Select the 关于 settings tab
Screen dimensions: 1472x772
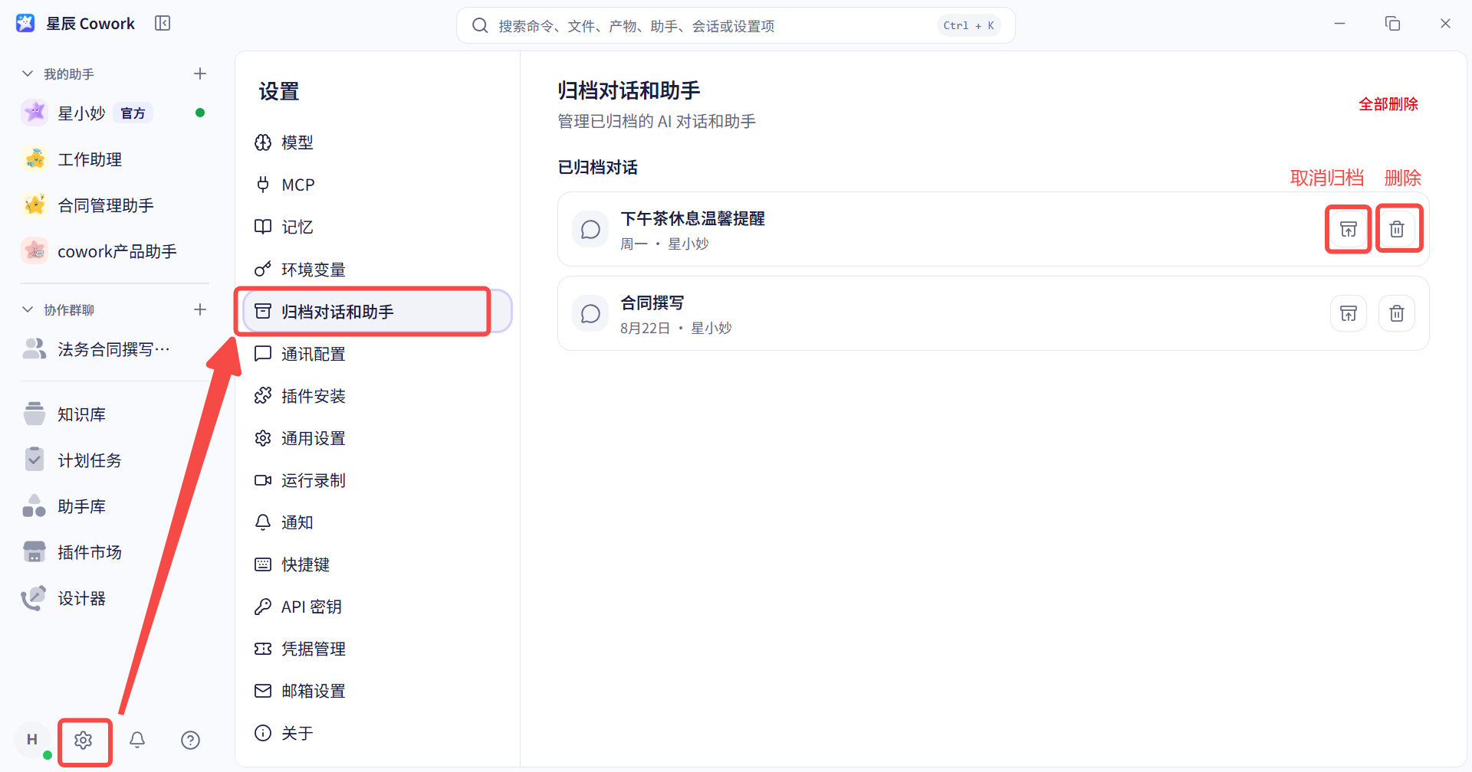tap(376, 733)
